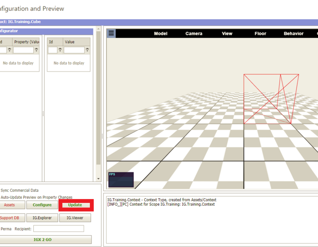Open the hamburger menu in the 3D viewer
Viewport: 318px width, 247px height.
point(111,33)
